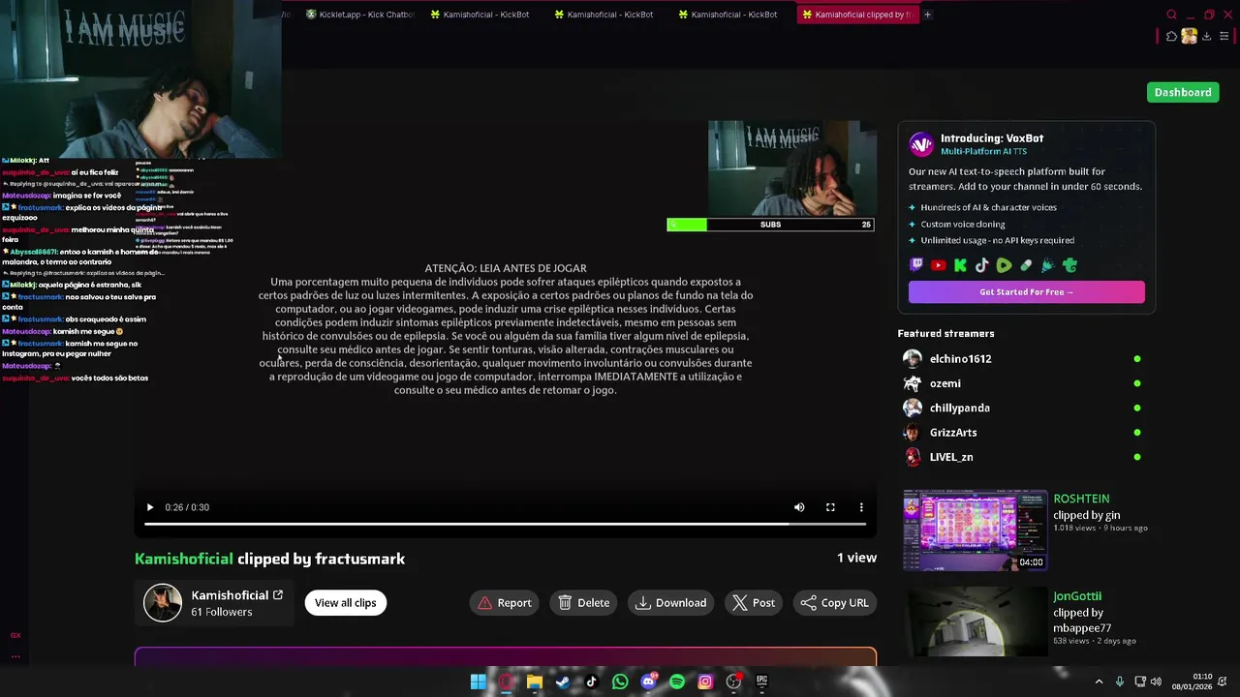Open a new browser tab
This screenshot has width=1240, height=697.
point(927,15)
